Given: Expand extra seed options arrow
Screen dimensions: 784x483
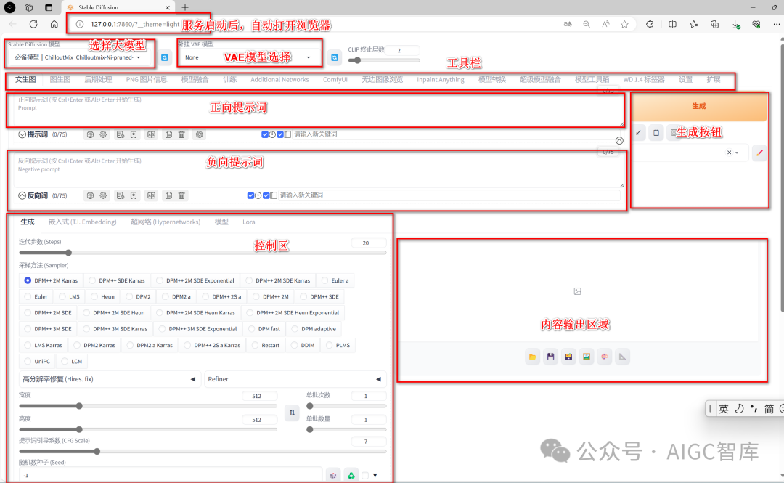Looking at the screenshot, I should point(375,476).
